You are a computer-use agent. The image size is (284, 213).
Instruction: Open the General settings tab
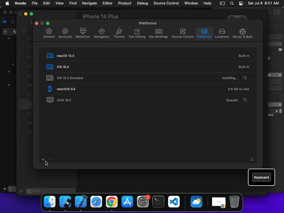tap(49, 33)
